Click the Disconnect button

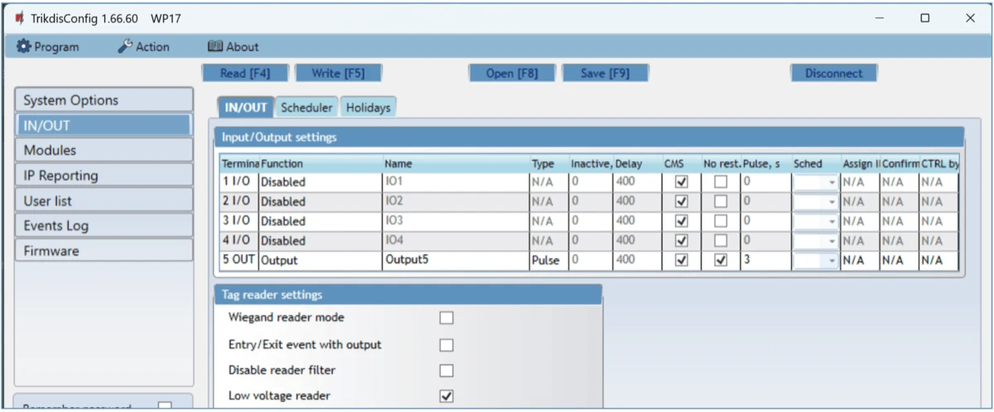coord(833,74)
